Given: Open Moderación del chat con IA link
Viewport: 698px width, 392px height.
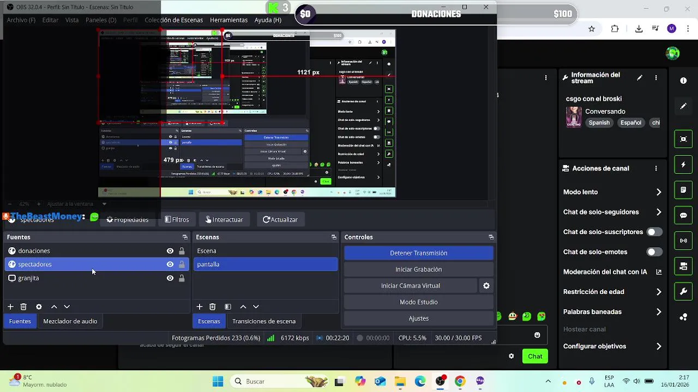Looking at the screenshot, I should pos(659,272).
